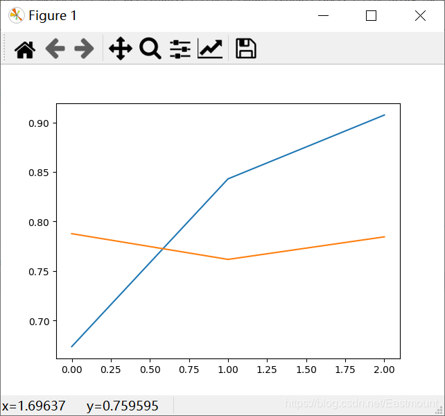Click the x-axis label 1.00
The height and width of the screenshot is (416, 445).
[228, 370]
